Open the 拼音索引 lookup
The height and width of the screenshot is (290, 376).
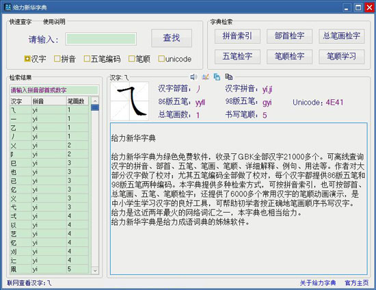coord(237,36)
